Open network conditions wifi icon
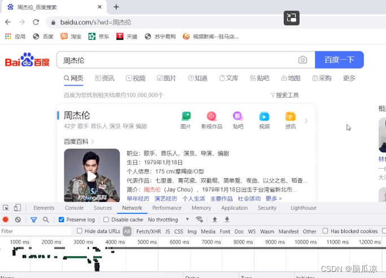The width and height of the screenshot is (386, 278). click(199, 219)
